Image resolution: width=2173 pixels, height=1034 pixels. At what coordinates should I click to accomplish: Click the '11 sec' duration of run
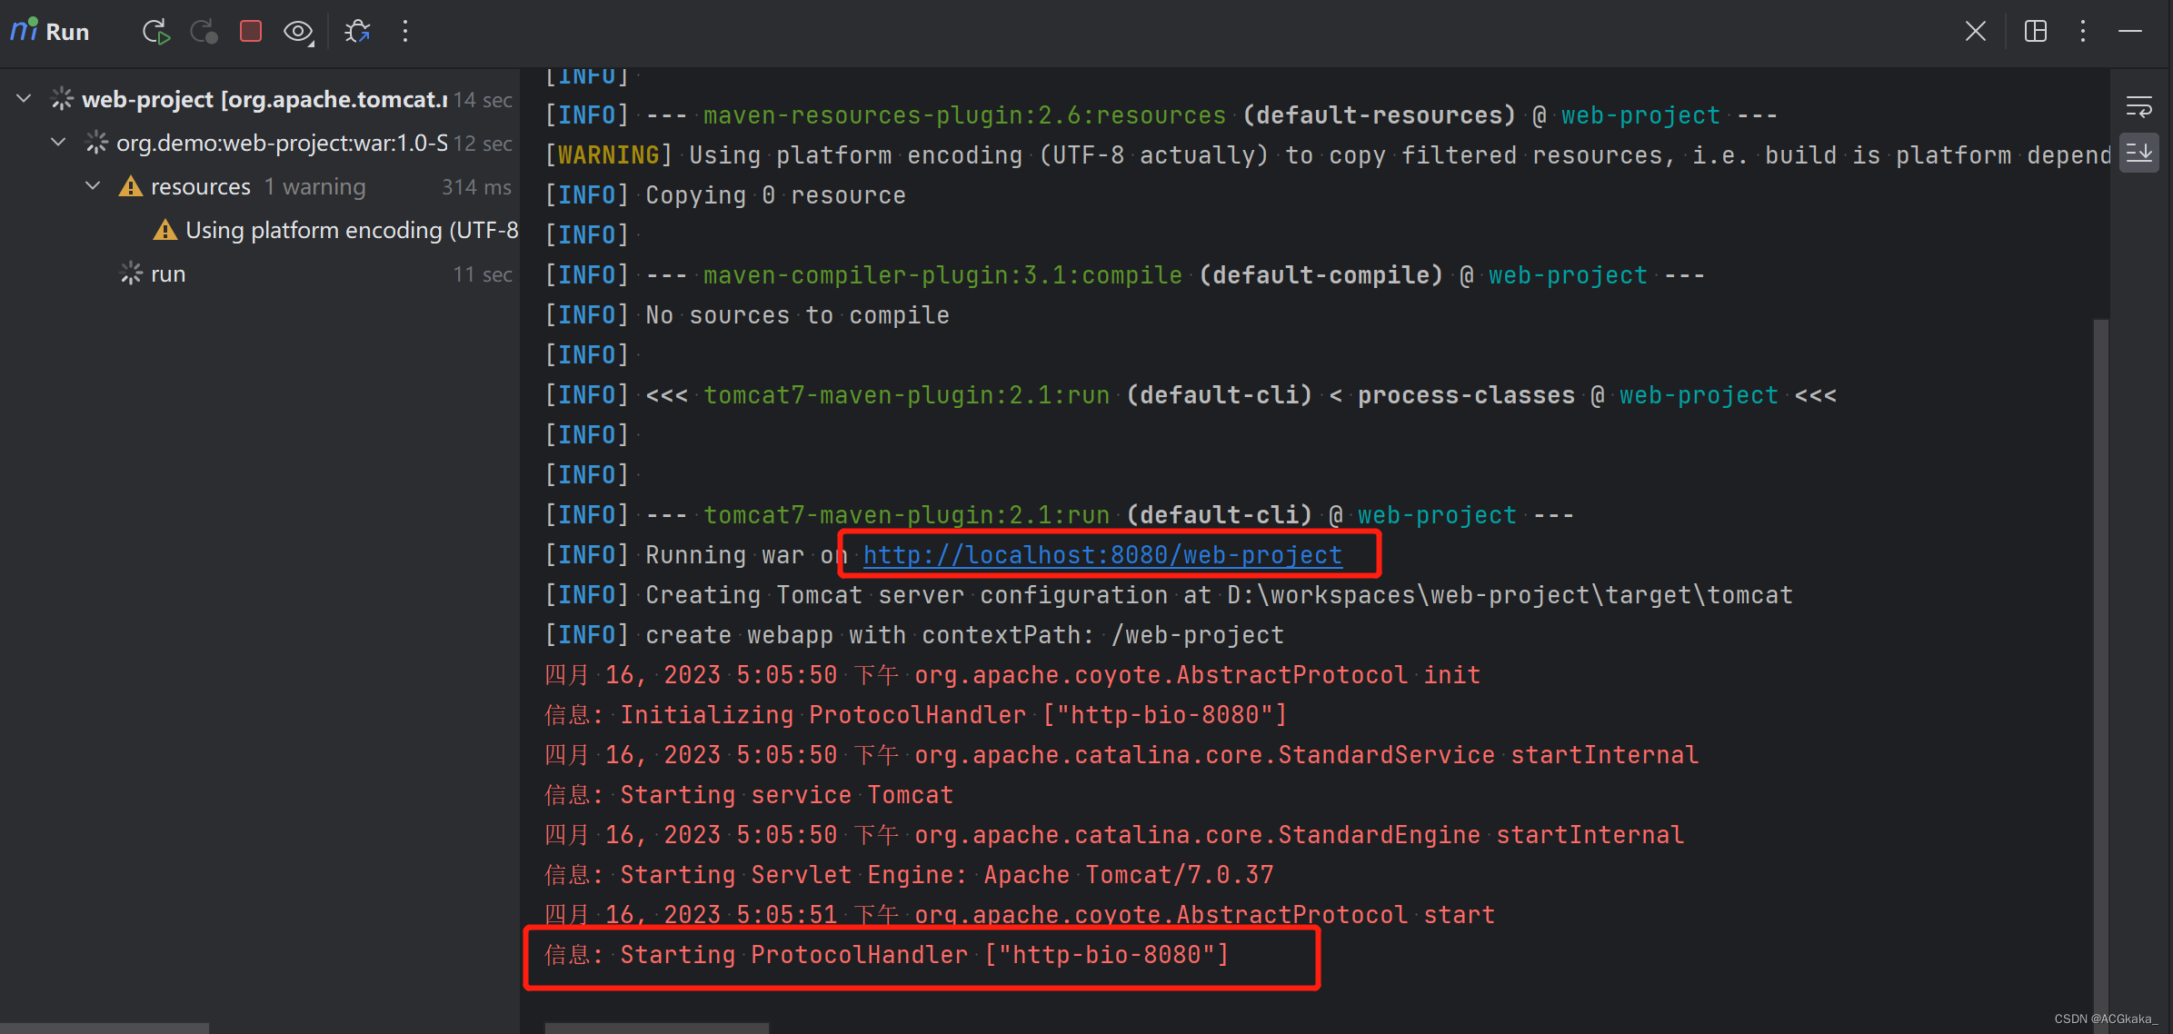click(483, 273)
